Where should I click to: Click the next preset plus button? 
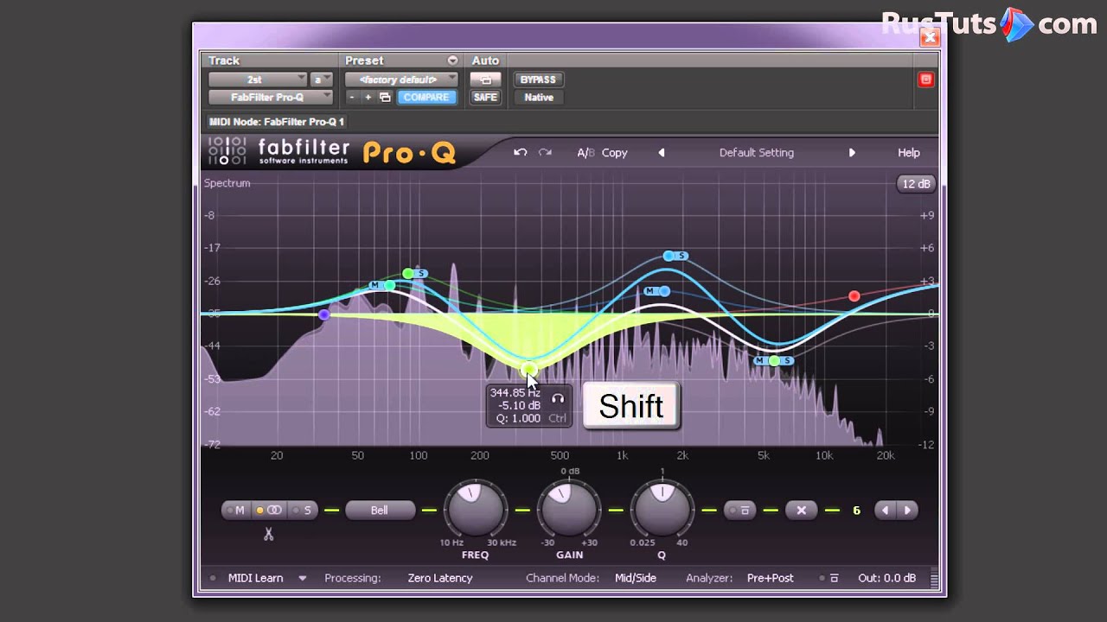click(x=368, y=98)
